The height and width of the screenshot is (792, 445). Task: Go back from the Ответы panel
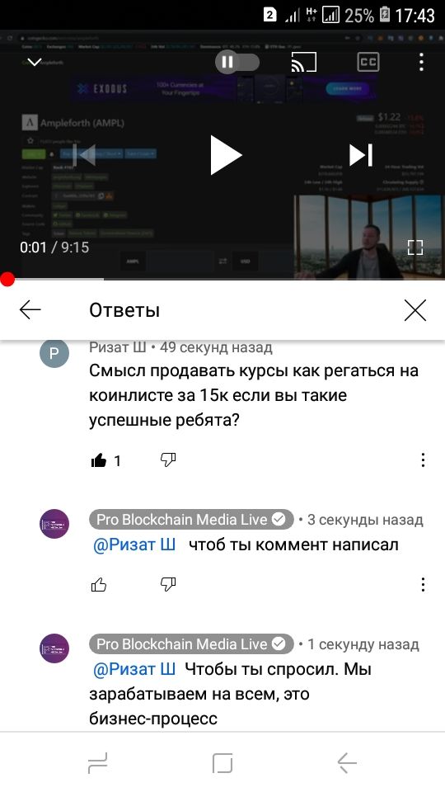[30, 309]
